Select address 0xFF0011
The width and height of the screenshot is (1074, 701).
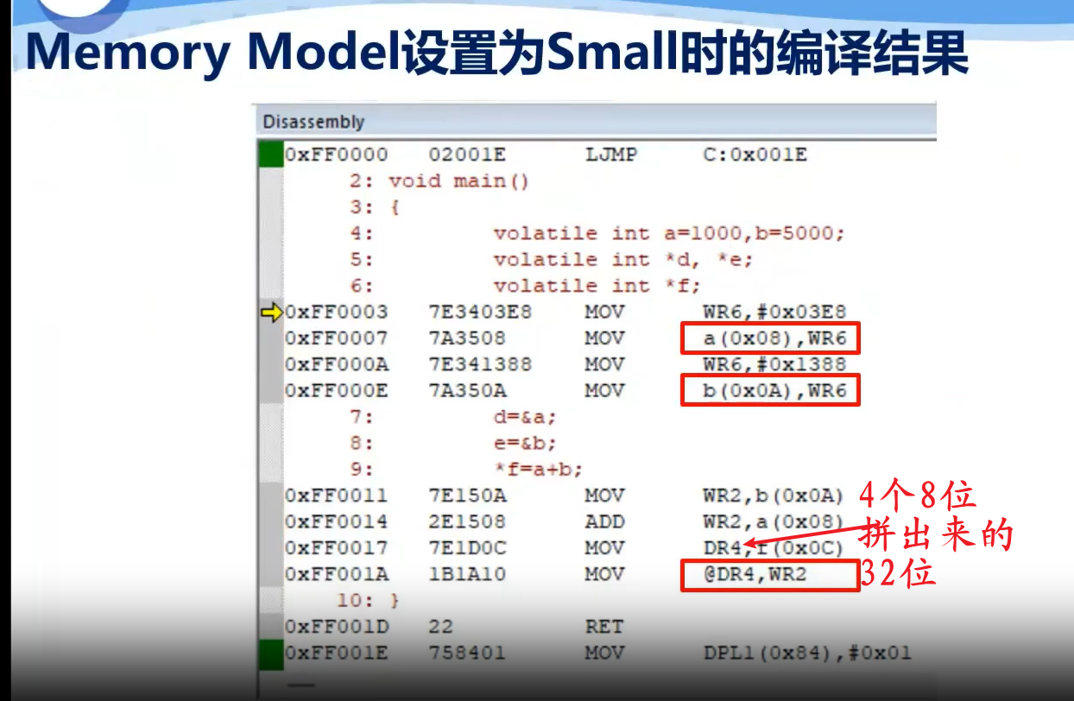tap(337, 496)
